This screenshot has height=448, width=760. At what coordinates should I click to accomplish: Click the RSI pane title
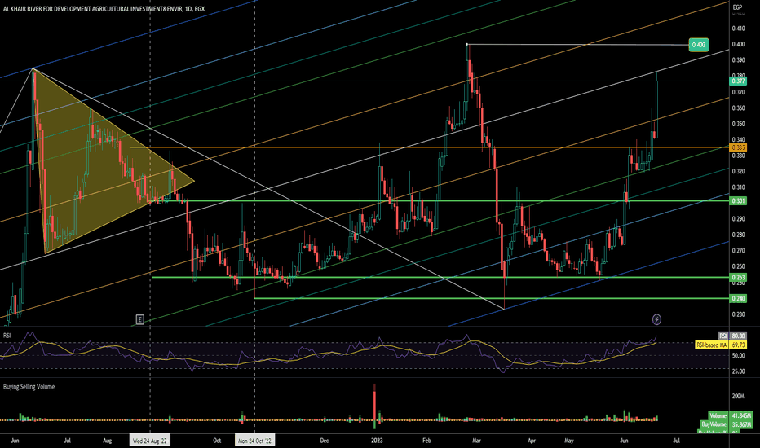(7, 335)
